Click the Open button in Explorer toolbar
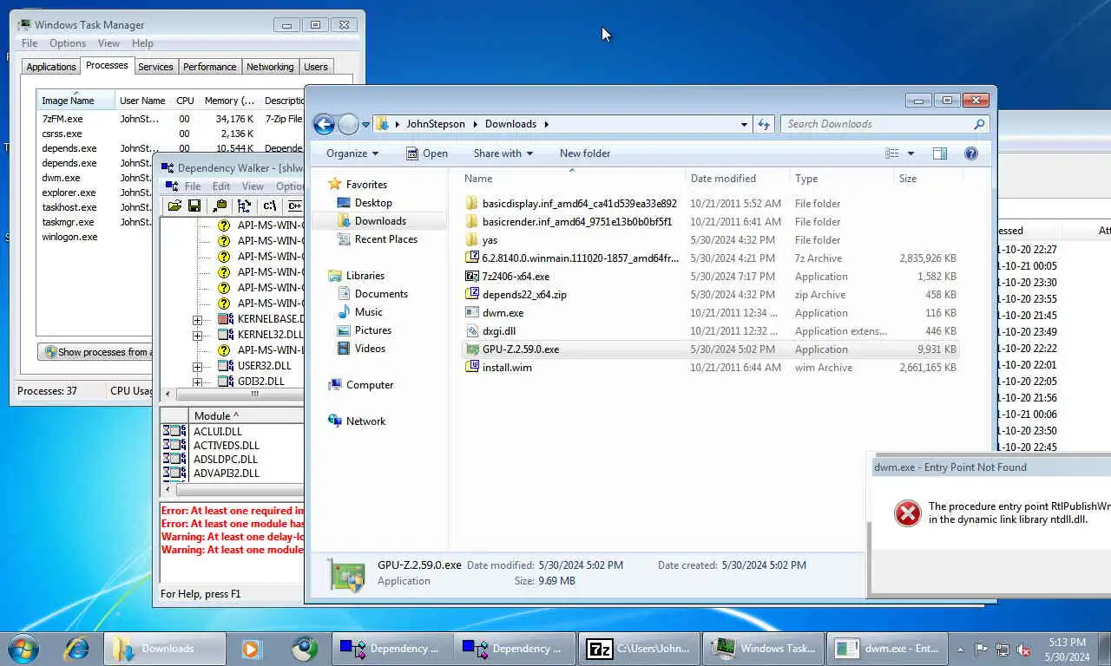The height and width of the screenshot is (666, 1111). pyautogui.click(x=427, y=153)
